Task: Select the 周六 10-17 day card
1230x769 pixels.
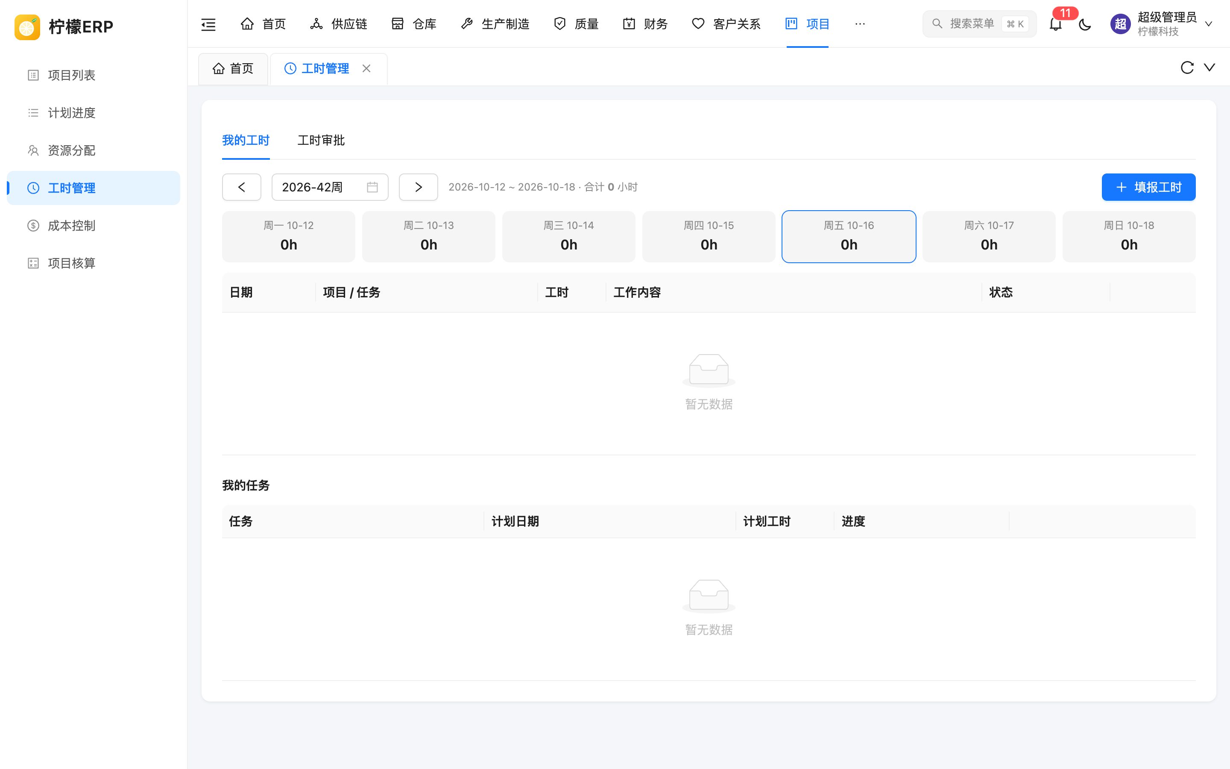Action: click(x=989, y=237)
